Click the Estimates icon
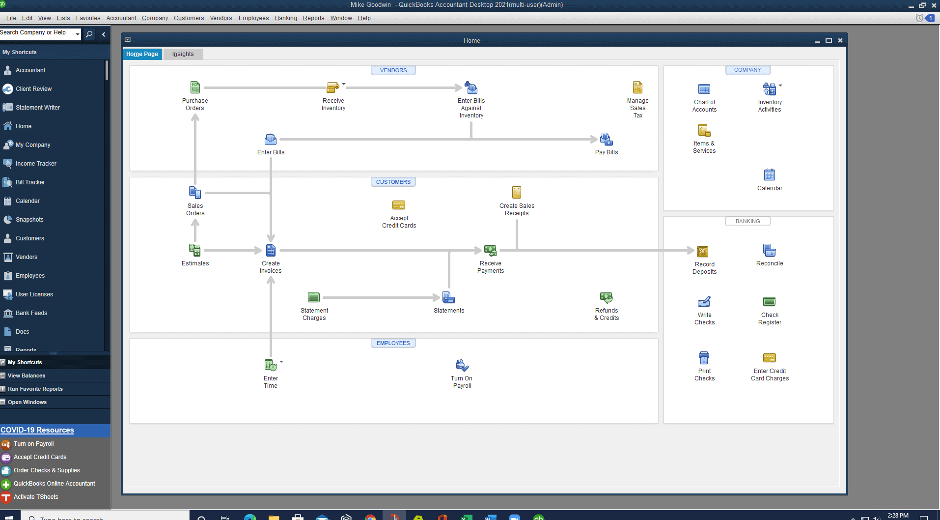This screenshot has width=940, height=520. (x=195, y=250)
